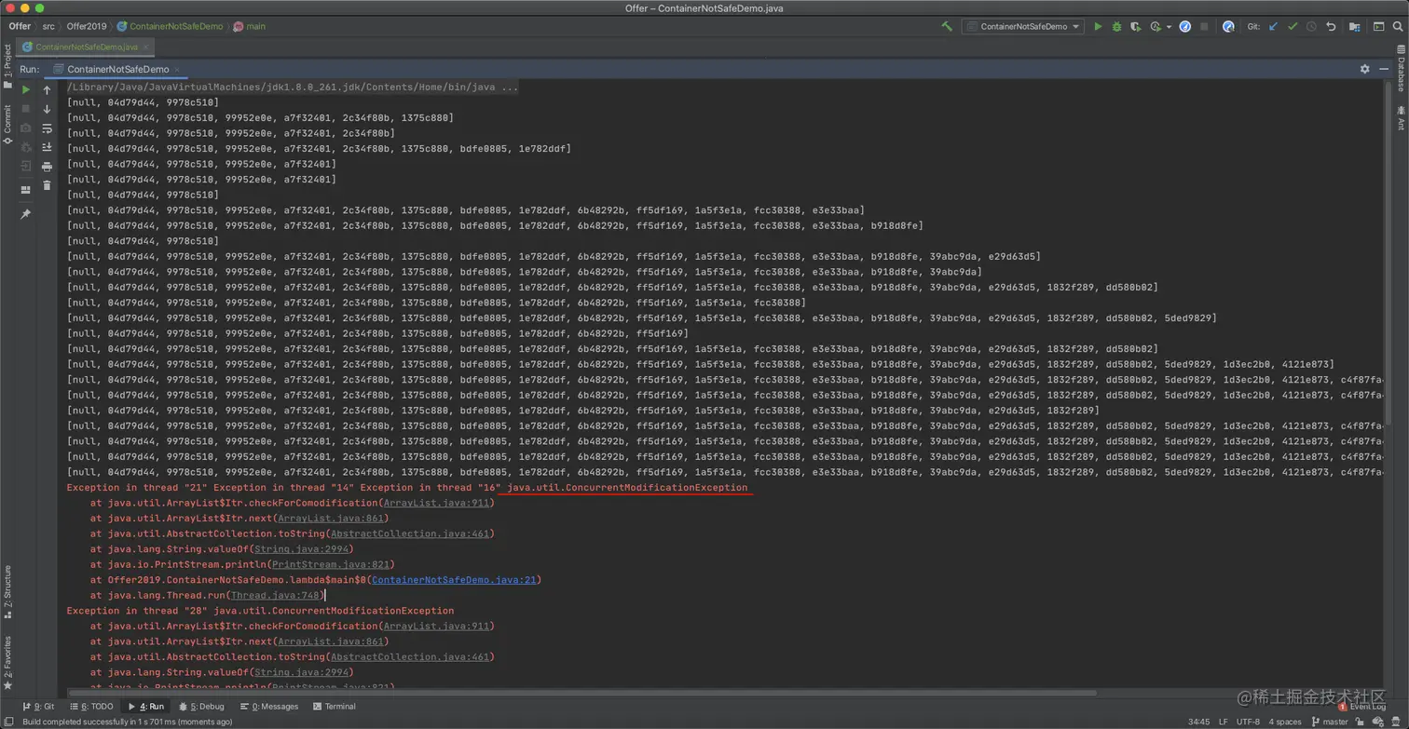Update project with Git blue arrow
Image resolution: width=1409 pixels, height=729 pixels.
pyautogui.click(x=1273, y=27)
